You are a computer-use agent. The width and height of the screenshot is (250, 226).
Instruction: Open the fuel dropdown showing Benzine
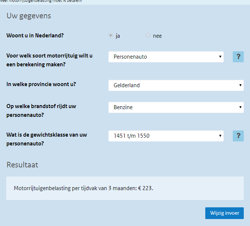(x=176, y=107)
